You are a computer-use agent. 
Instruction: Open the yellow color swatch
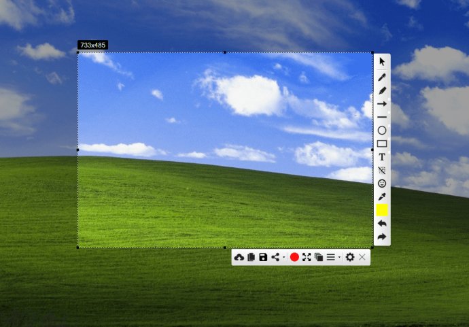coord(382,210)
